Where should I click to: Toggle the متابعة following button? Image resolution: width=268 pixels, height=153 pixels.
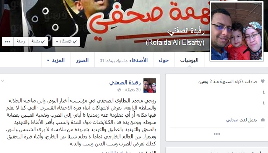(38, 42)
